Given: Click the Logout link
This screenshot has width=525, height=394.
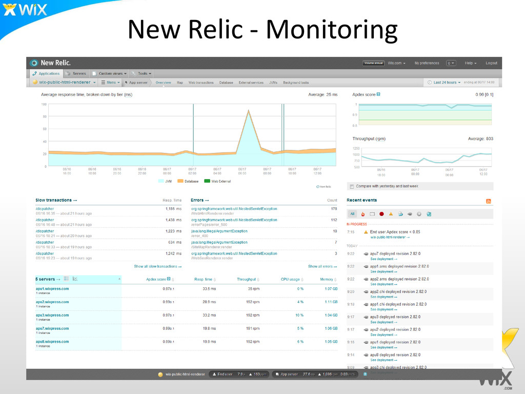Looking at the screenshot, I should point(491,63).
